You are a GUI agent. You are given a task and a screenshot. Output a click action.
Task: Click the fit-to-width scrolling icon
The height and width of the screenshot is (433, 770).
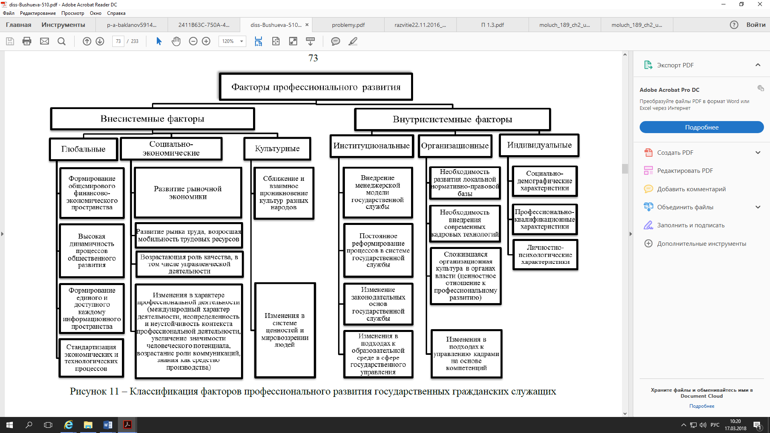pyautogui.click(x=259, y=41)
